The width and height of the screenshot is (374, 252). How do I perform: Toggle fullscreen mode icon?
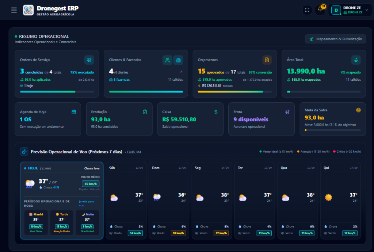click(307, 10)
